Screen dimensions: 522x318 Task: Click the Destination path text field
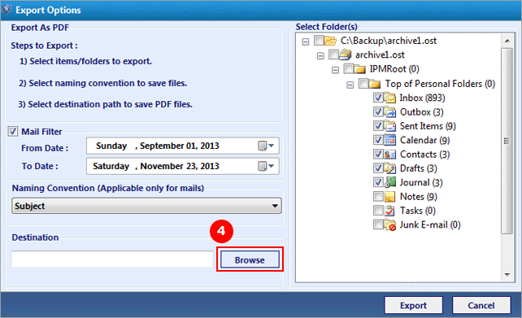pyautogui.click(x=112, y=259)
